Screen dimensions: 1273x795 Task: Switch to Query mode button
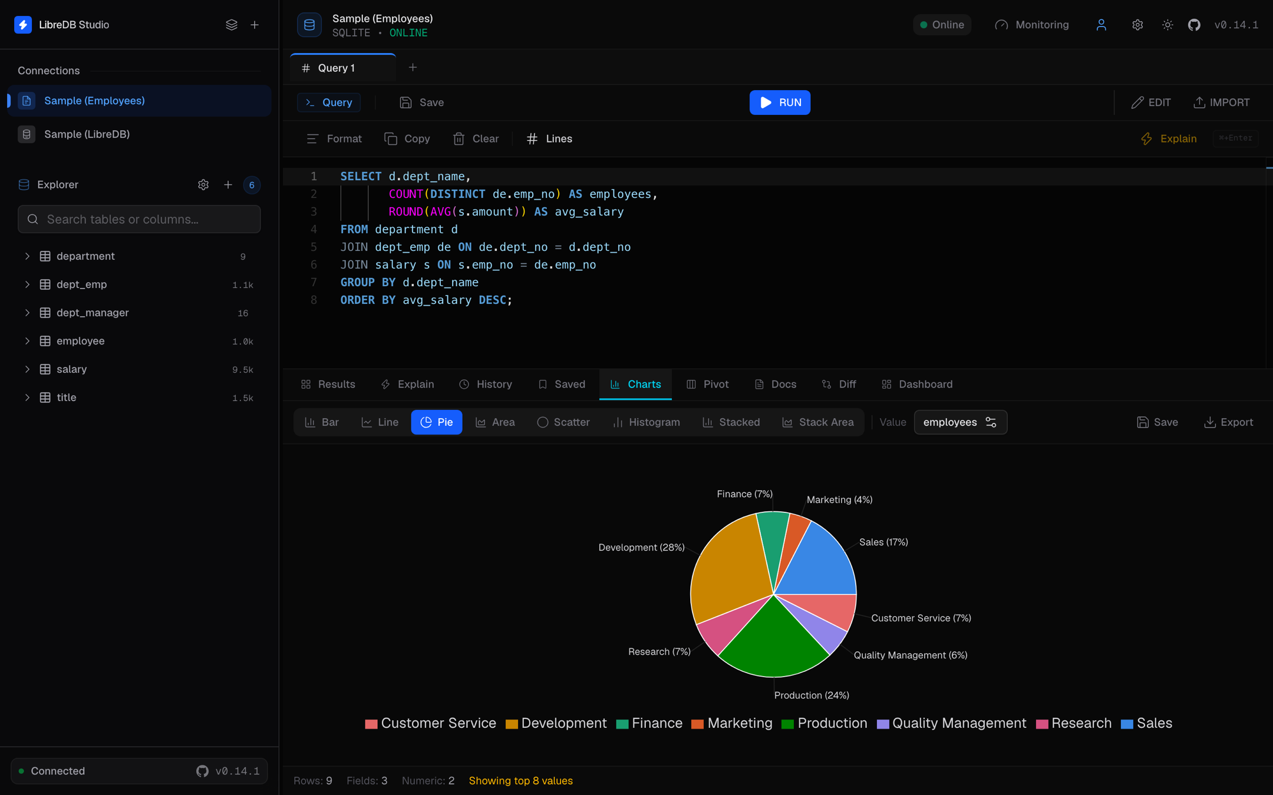point(329,102)
